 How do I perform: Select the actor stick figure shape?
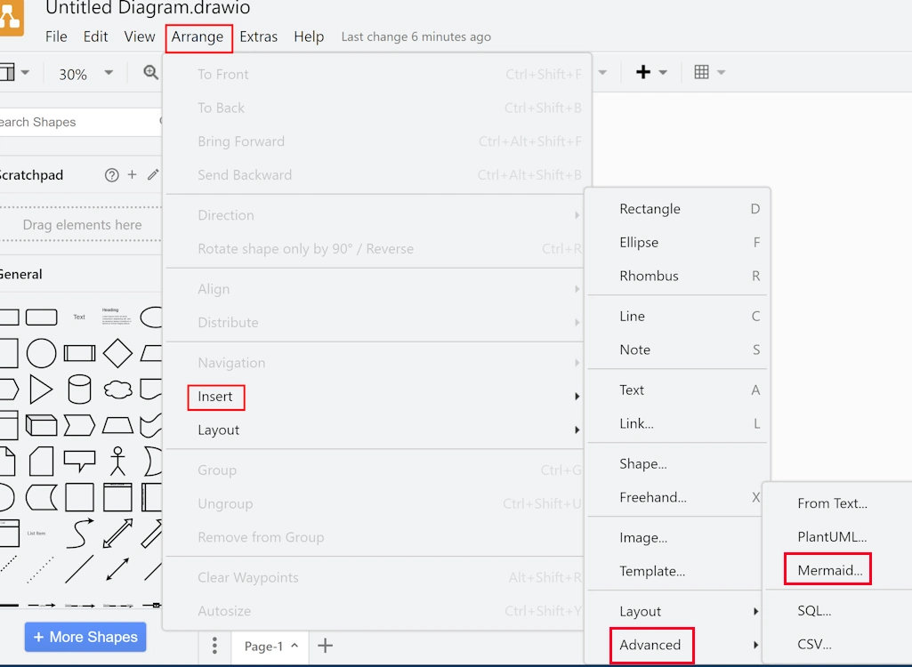click(117, 462)
